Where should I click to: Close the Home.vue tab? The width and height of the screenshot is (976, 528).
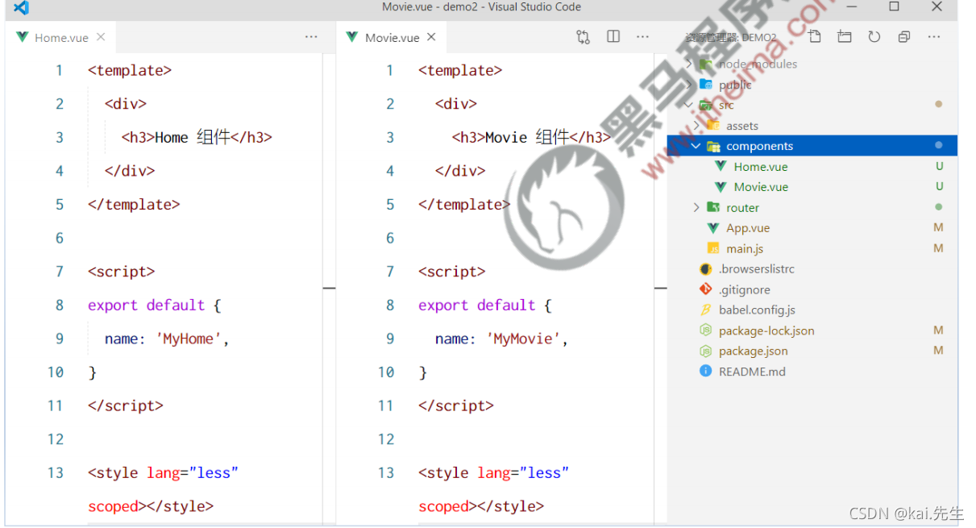[x=101, y=37]
